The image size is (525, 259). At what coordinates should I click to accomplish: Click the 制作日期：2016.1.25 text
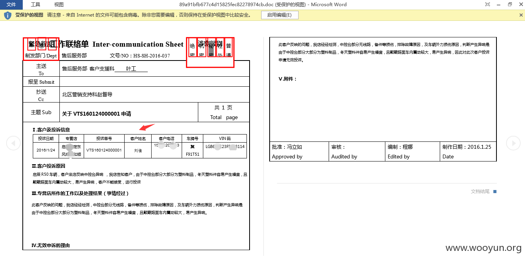coord(467,147)
